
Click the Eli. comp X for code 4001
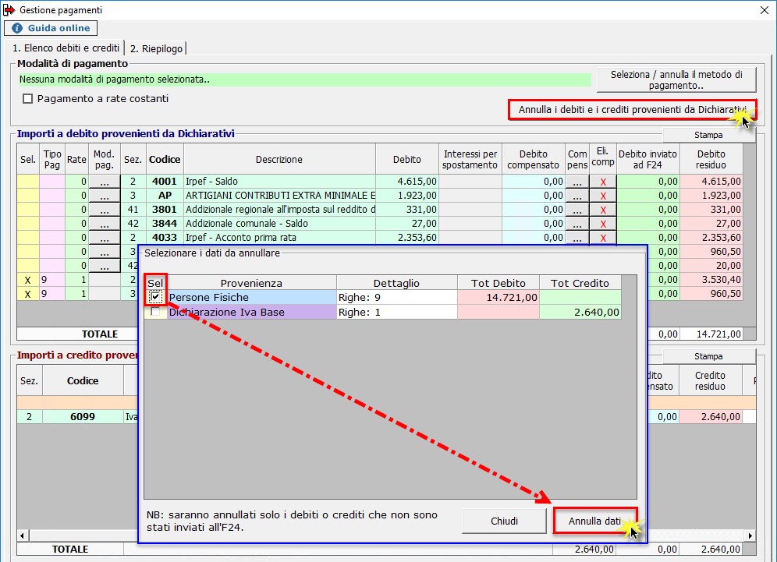(602, 182)
